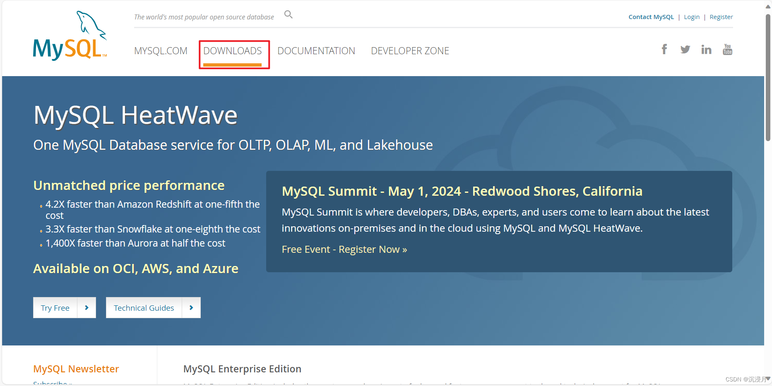The width and height of the screenshot is (772, 386).
Task: Click the arrow beside Technical Guides
Action: (191, 308)
